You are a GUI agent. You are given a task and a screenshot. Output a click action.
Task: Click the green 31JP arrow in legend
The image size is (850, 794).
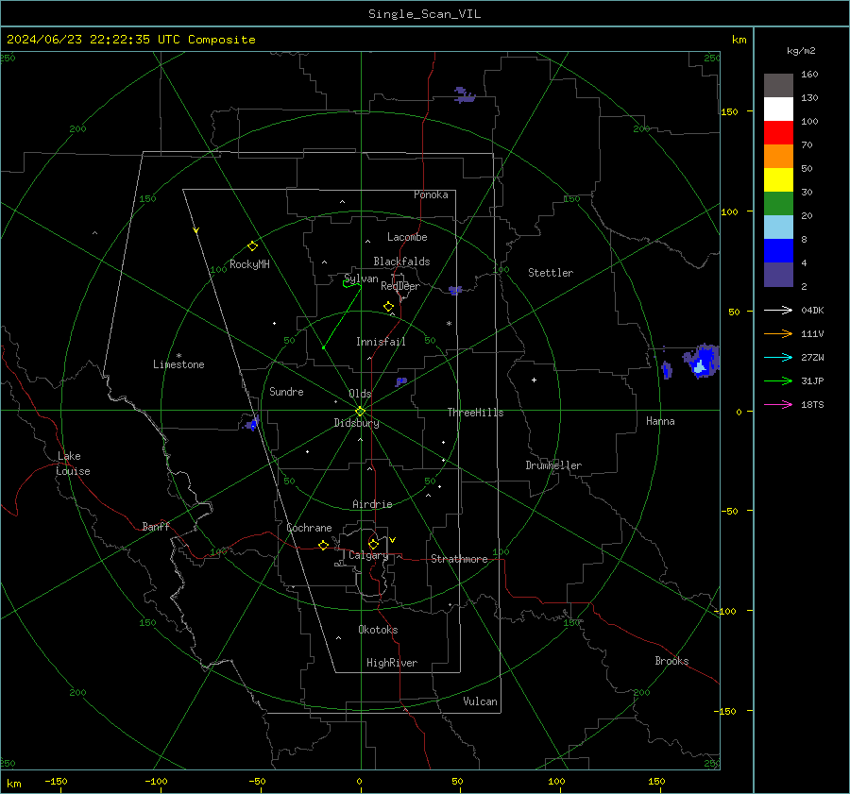tap(778, 381)
